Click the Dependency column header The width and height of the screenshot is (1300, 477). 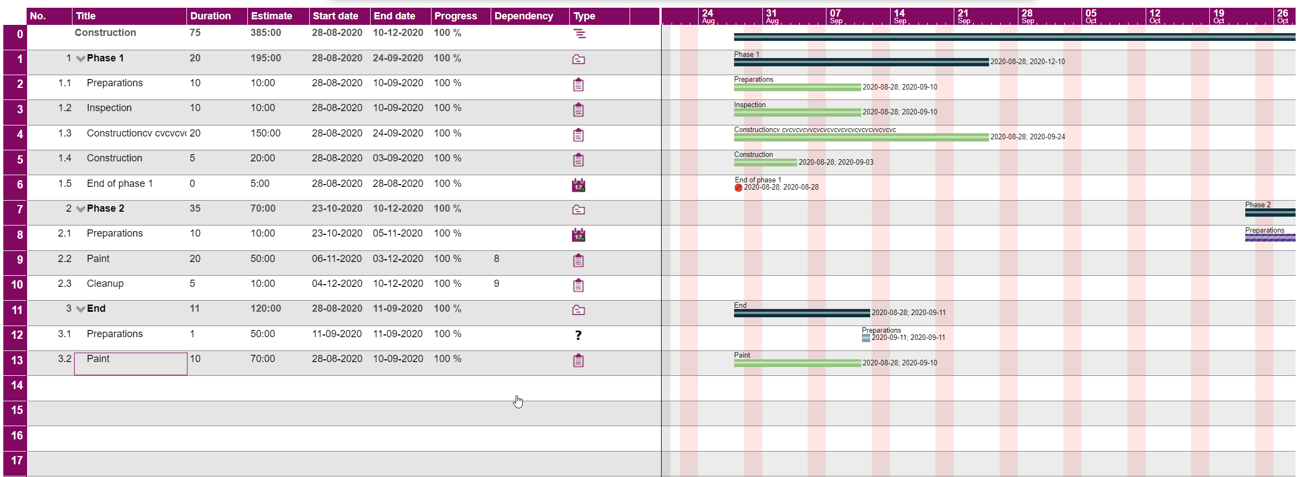(x=523, y=16)
